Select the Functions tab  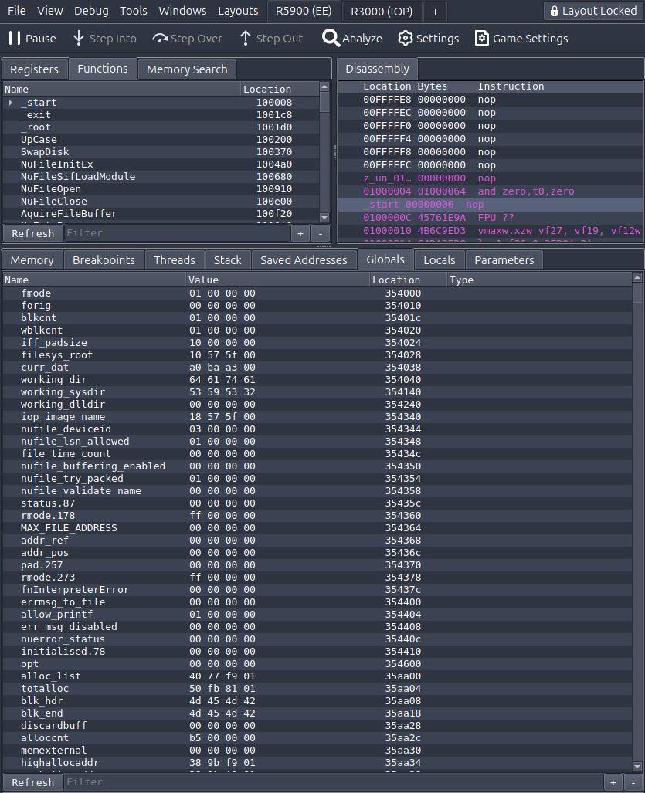[x=103, y=69]
